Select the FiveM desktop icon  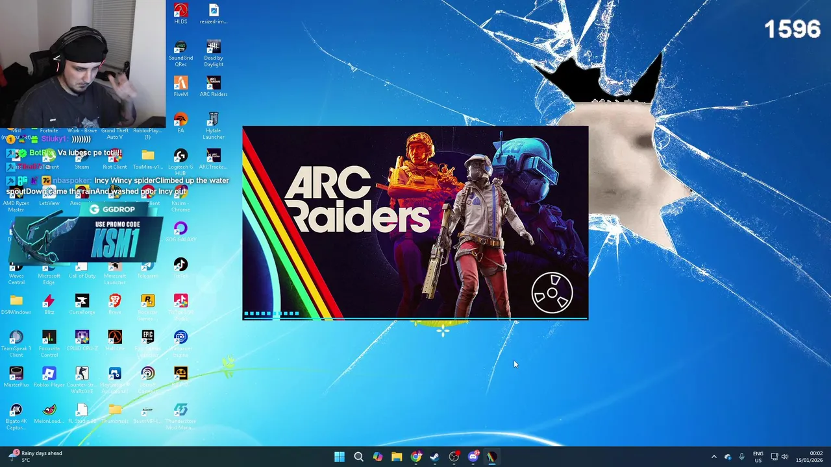coord(180,86)
